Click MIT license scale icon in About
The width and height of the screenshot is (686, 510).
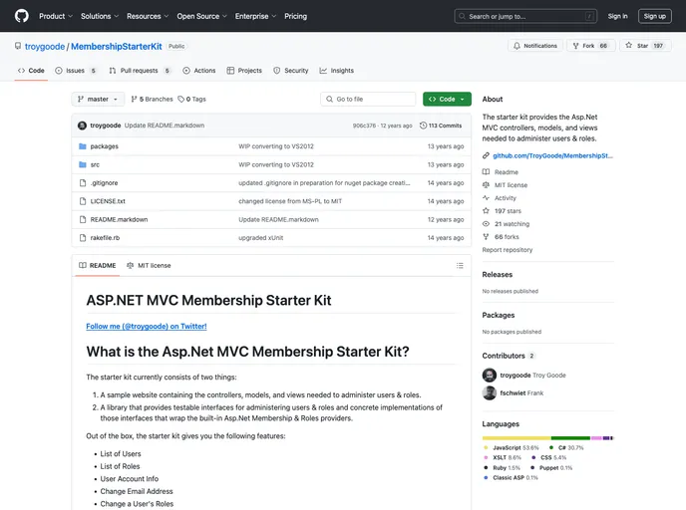coord(486,185)
